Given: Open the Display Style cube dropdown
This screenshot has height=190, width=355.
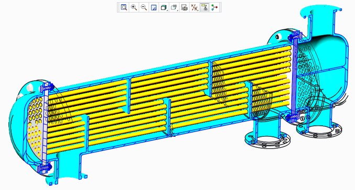Looking at the screenshot, I should coord(164,7).
